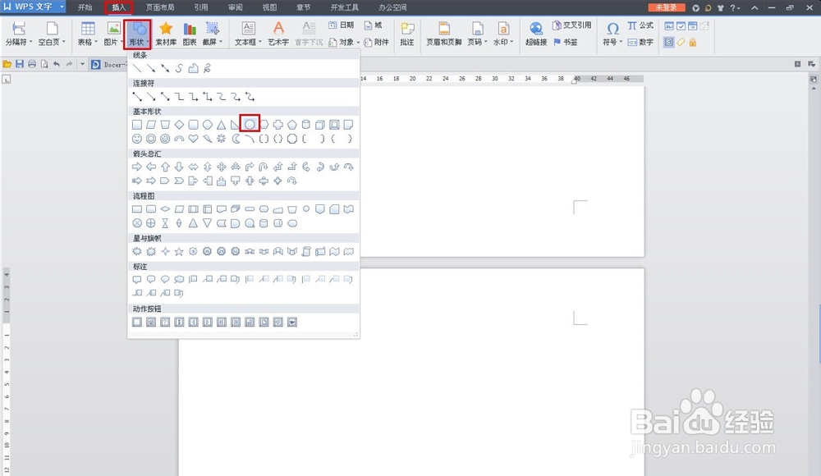This screenshot has width=821, height=476.
Task: Click the ruler tab-stop selector
Action: (7, 79)
